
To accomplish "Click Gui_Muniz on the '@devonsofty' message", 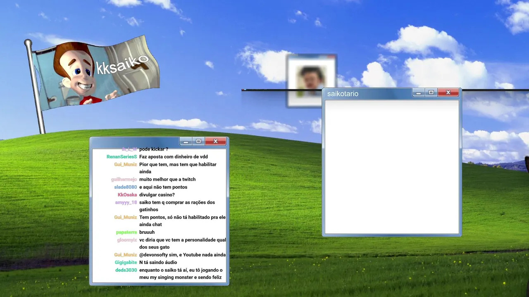I will click(125, 255).
